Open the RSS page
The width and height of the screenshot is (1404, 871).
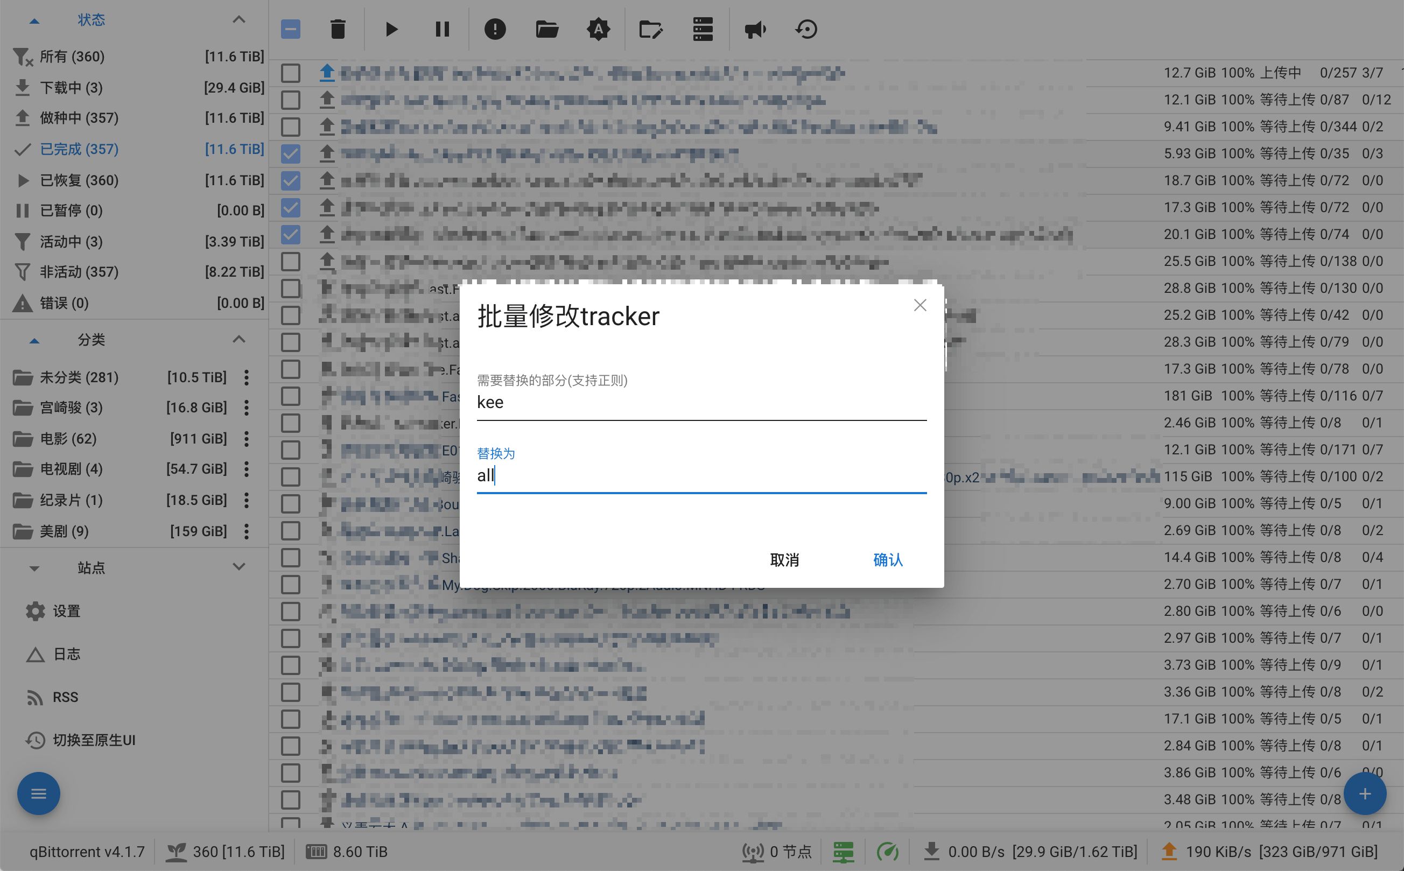53,698
